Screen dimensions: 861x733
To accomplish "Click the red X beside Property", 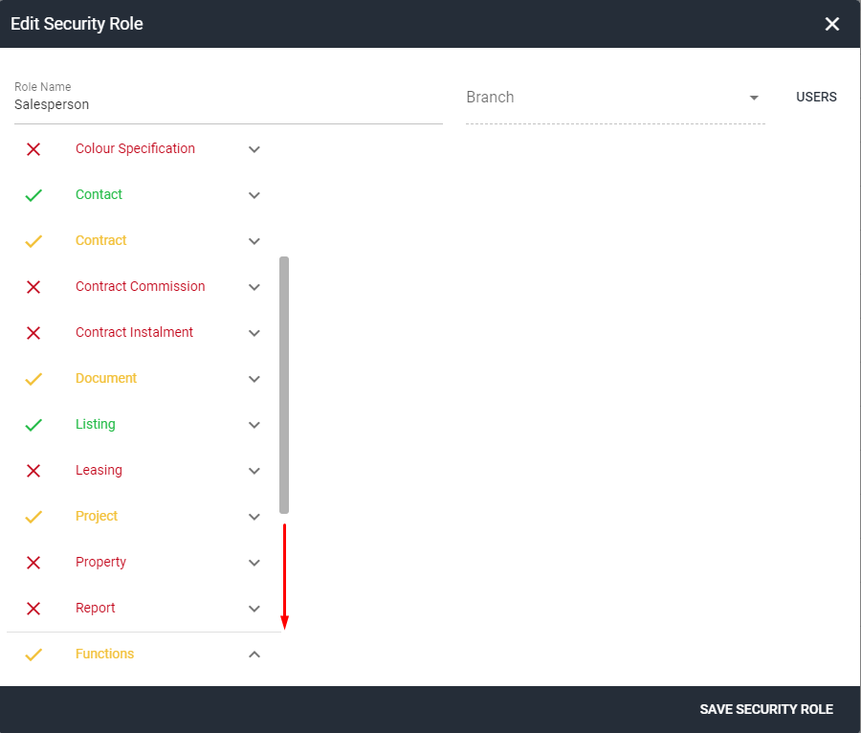I will click(34, 563).
